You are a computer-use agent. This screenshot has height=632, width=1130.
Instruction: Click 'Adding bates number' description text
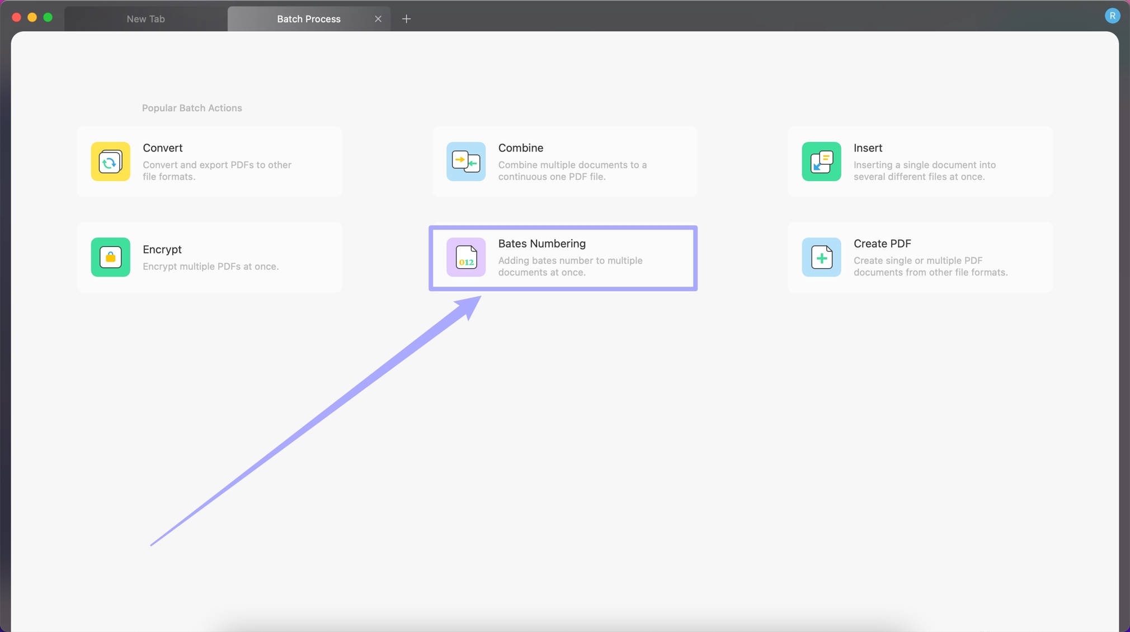pos(570,267)
